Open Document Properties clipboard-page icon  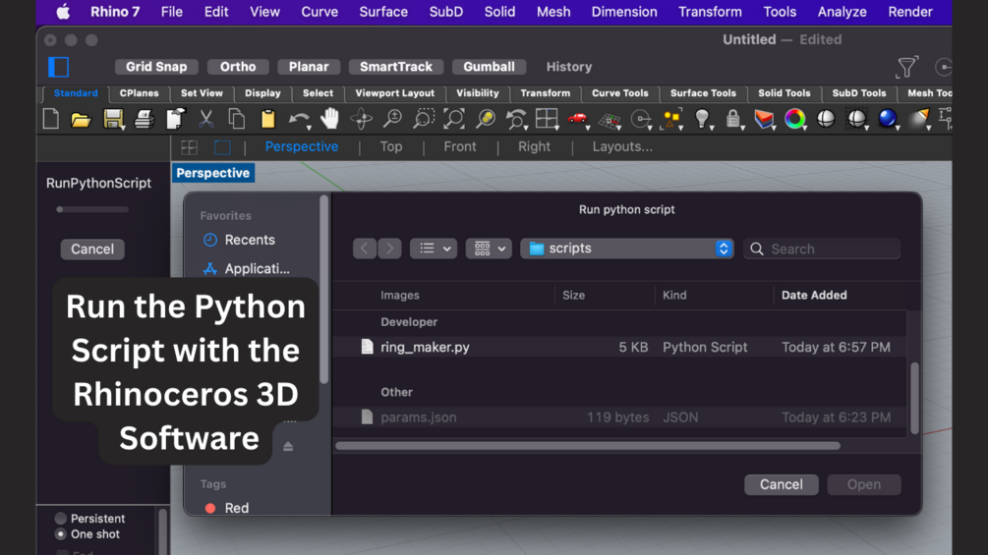click(175, 119)
